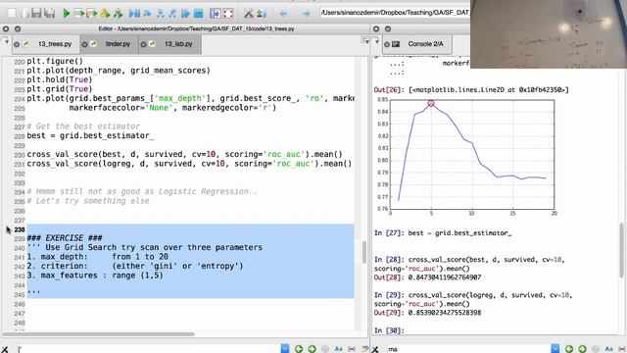Run current cell and advance
This screenshot has width=627, height=353.
(91, 13)
